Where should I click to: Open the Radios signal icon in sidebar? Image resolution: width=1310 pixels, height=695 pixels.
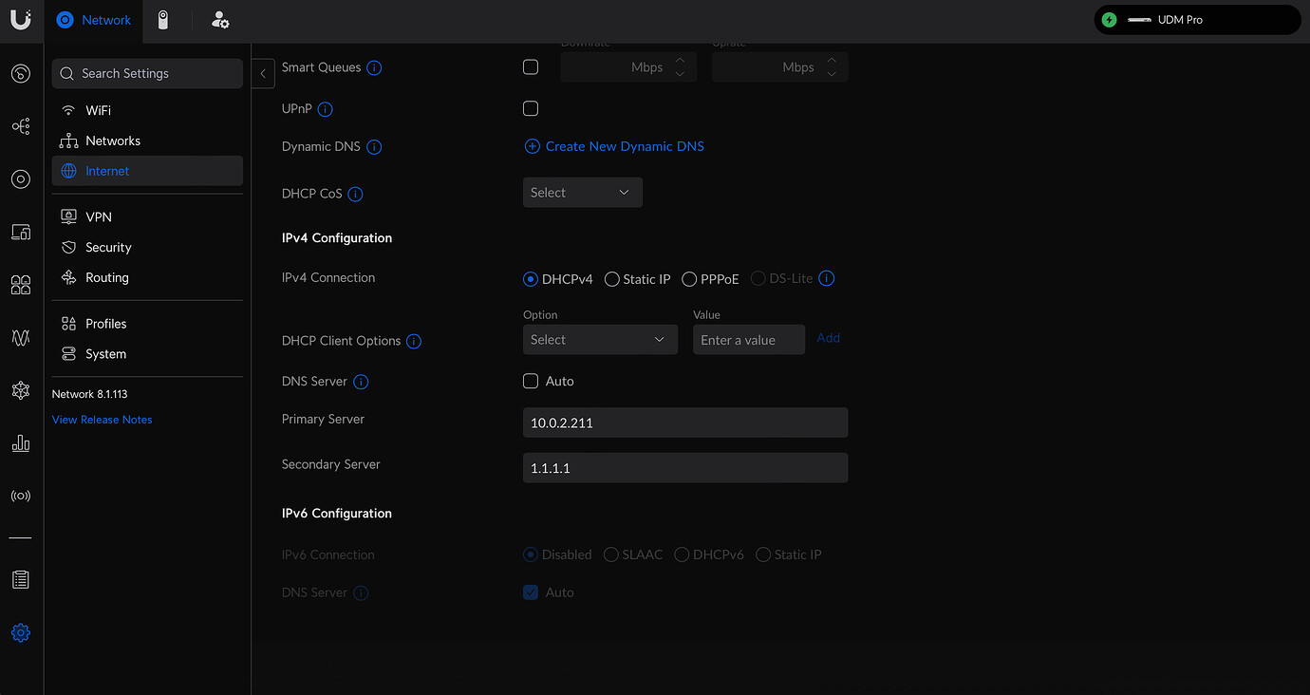pyautogui.click(x=21, y=495)
